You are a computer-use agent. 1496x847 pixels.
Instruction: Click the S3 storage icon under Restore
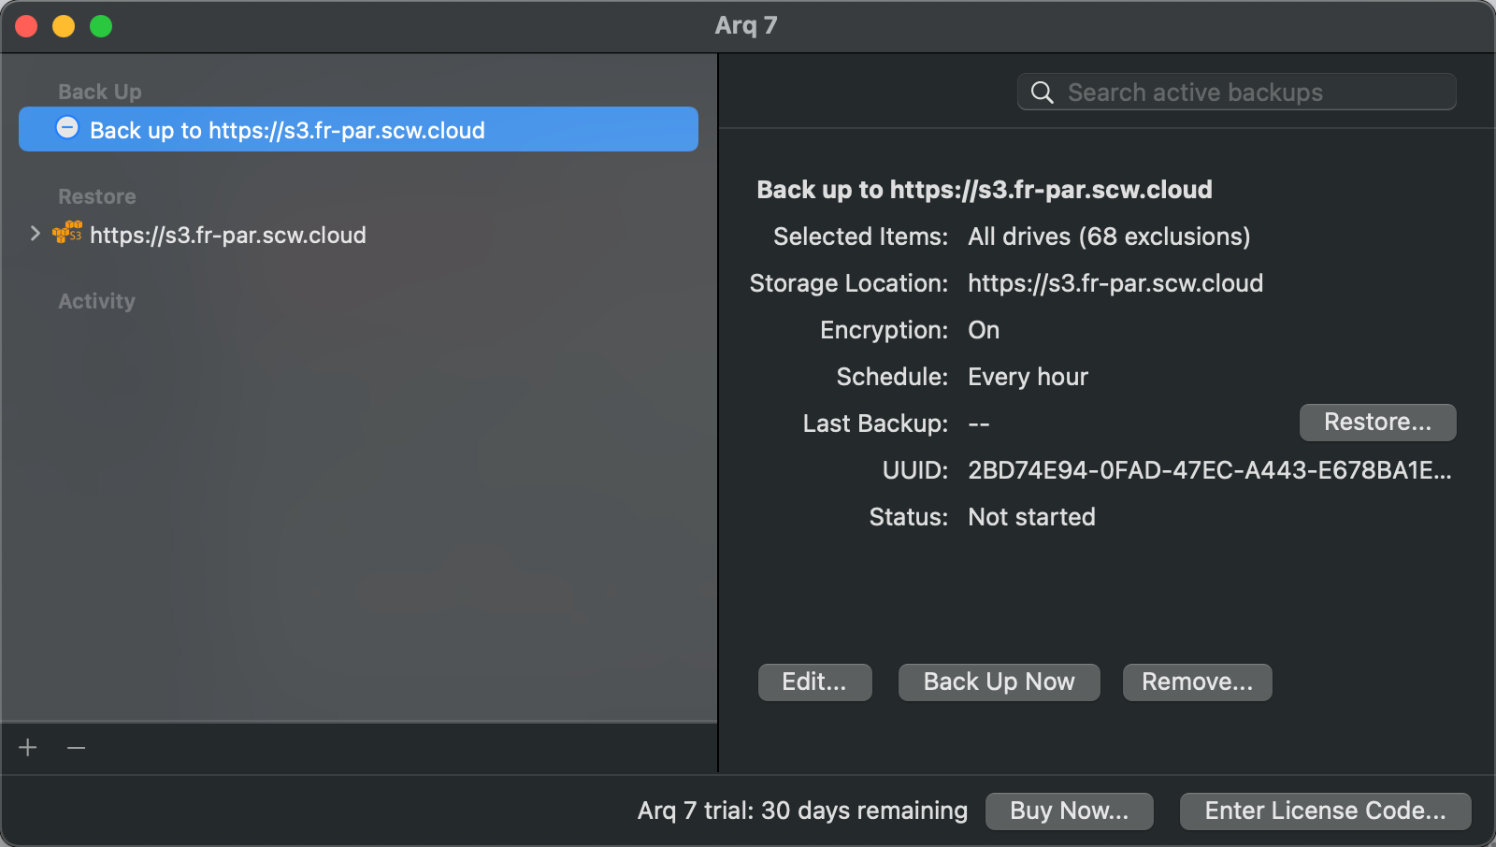click(x=67, y=234)
